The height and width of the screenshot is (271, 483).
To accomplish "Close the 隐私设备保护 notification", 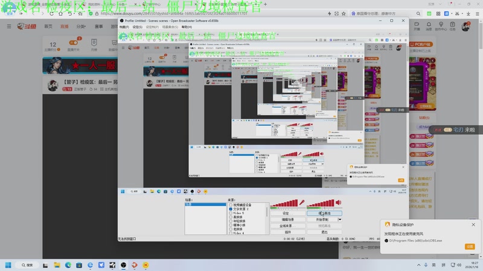I will click(473, 225).
